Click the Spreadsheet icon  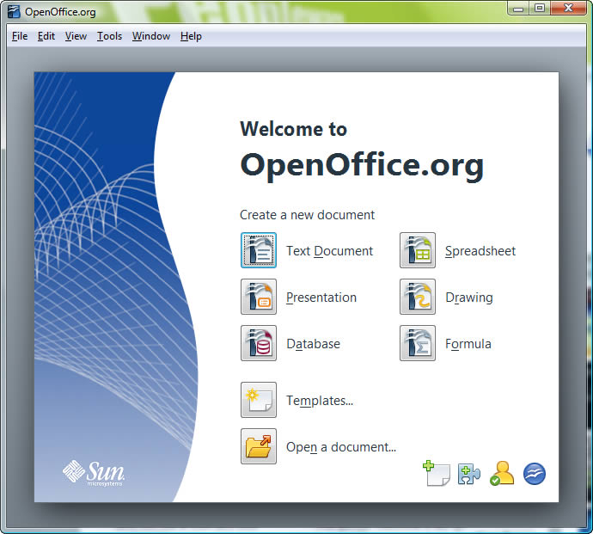418,250
